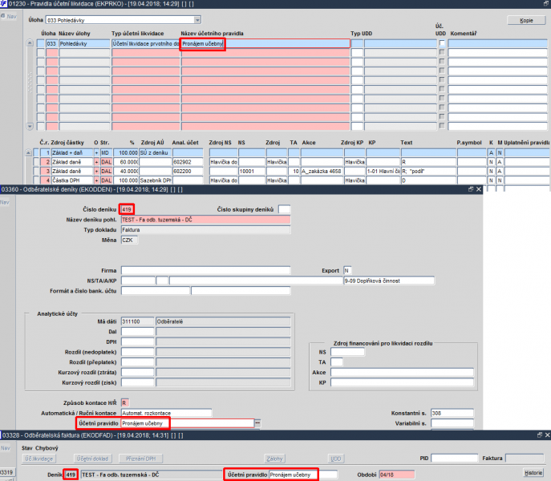Click the Typ dokladu field showing Faktura
The height and width of the screenshot is (481, 551).
[x=206, y=230]
